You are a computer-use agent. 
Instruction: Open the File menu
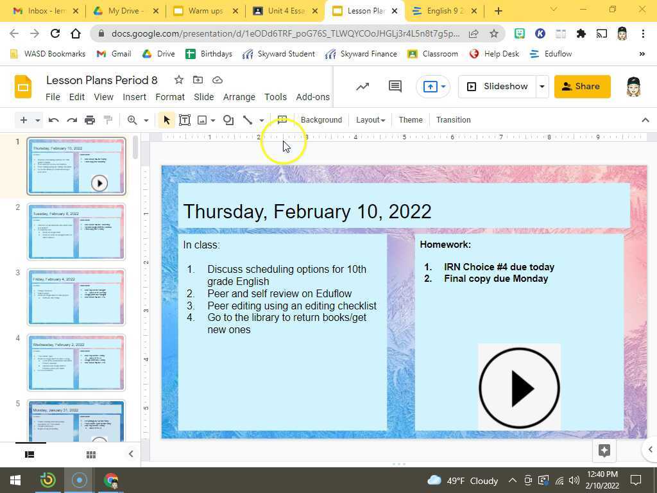pyautogui.click(x=53, y=97)
